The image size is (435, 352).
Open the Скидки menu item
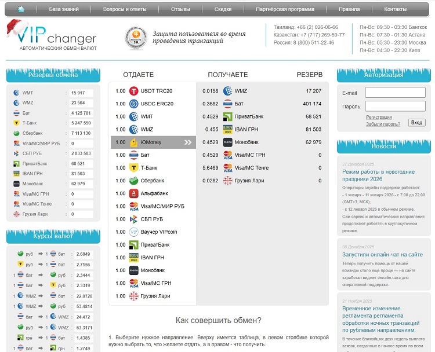pyautogui.click(x=223, y=9)
